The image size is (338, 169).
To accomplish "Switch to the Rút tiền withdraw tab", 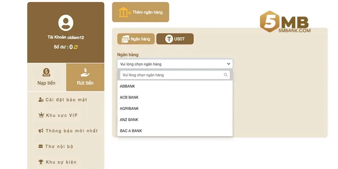I will pos(85,77).
